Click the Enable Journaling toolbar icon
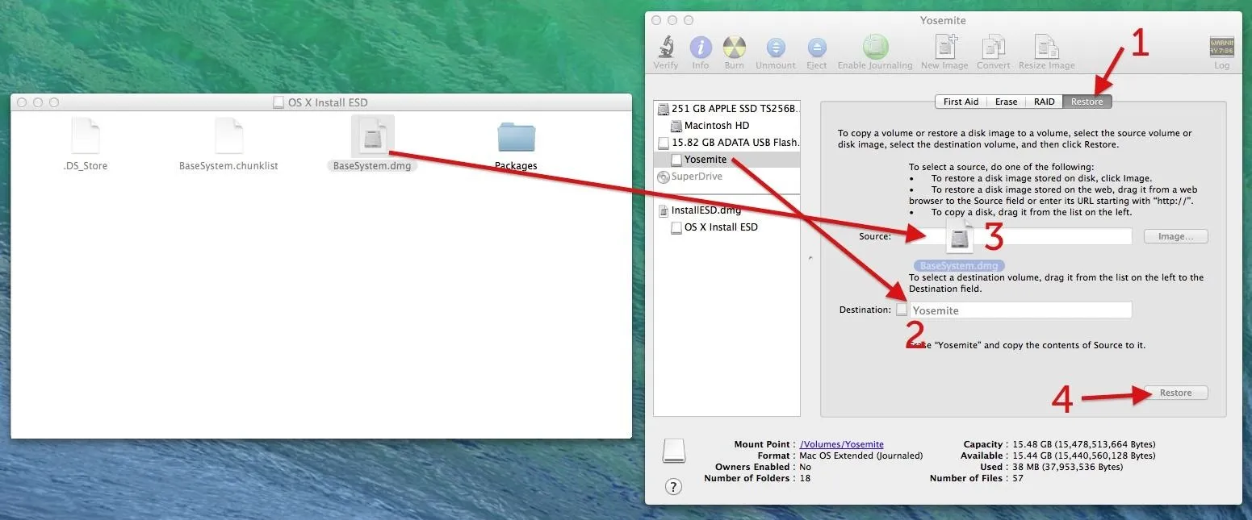The width and height of the screenshot is (1252, 520). [875, 47]
